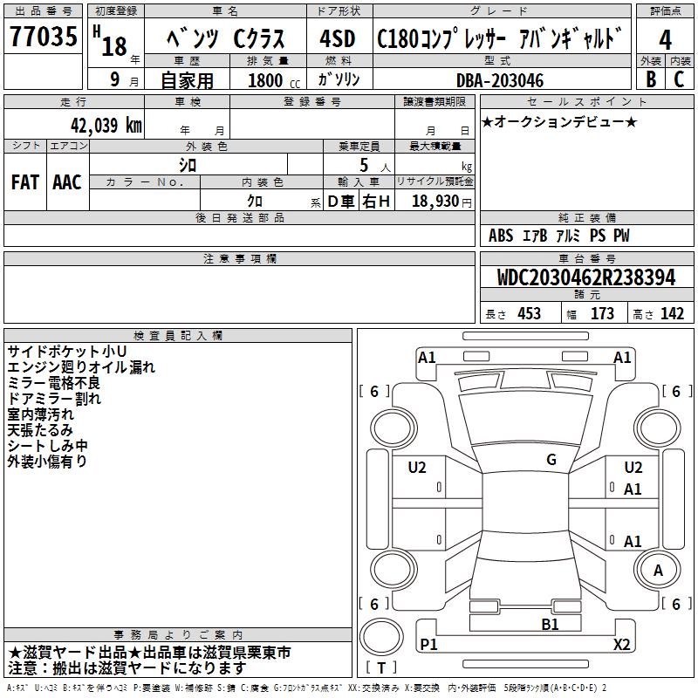Image resolution: width=698 pixels, height=698 pixels.
Task: Select the registration month value 9
Action: [115, 79]
